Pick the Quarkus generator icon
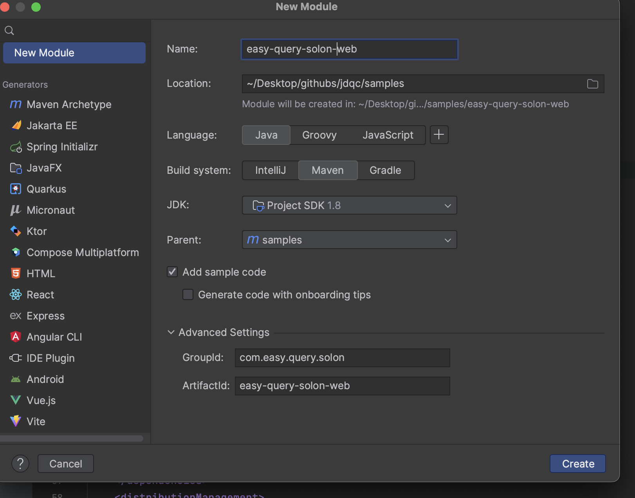This screenshot has width=635, height=498. [16, 189]
